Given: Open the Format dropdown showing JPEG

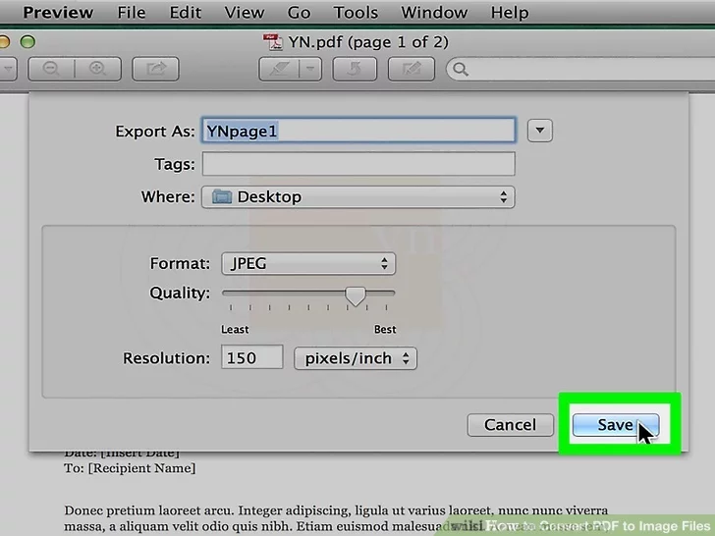Looking at the screenshot, I should [x=307, y=264].
